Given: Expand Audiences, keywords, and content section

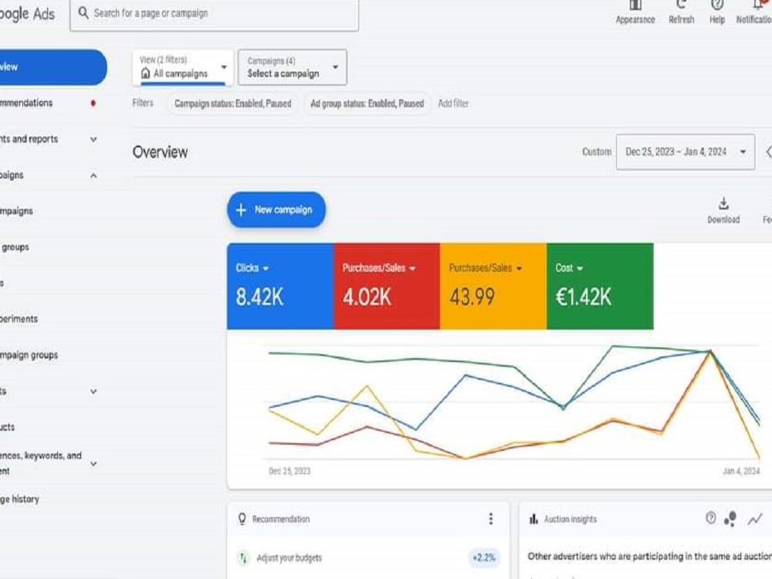Looking at the screenshot, I should click(93, 463).
